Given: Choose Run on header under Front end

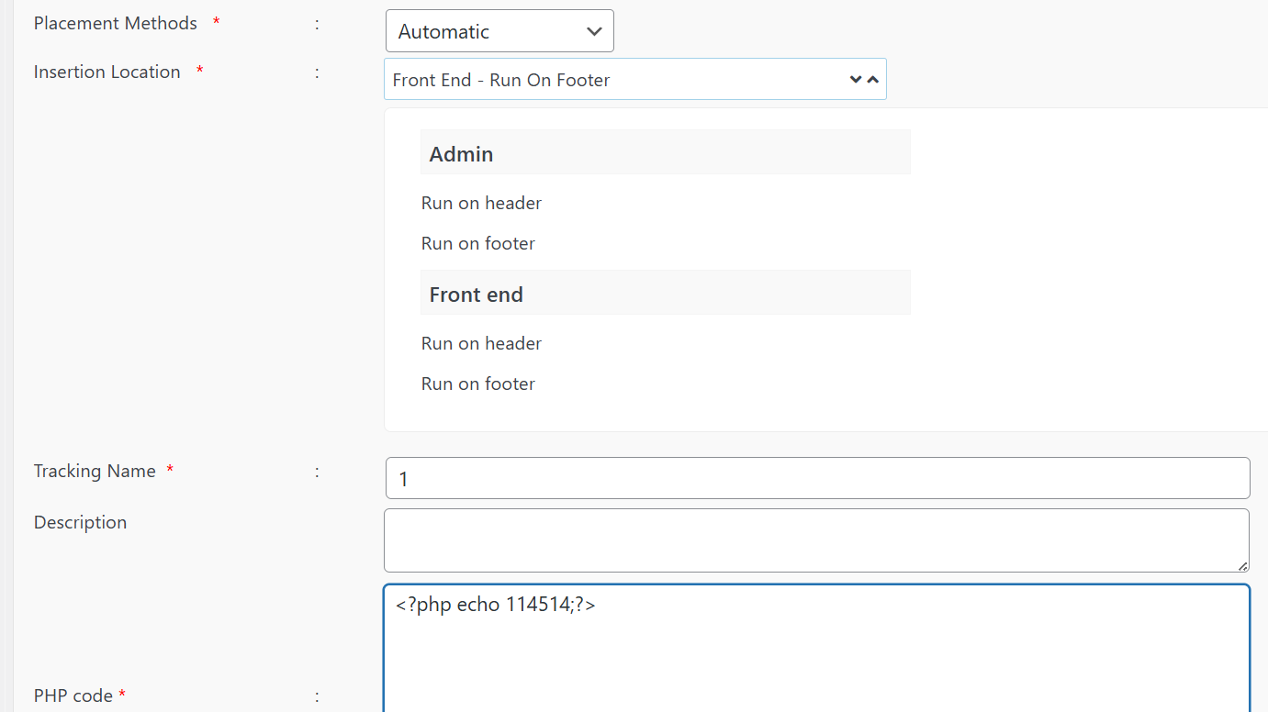Looking at the screenshot, I should (x=481, y=343).
